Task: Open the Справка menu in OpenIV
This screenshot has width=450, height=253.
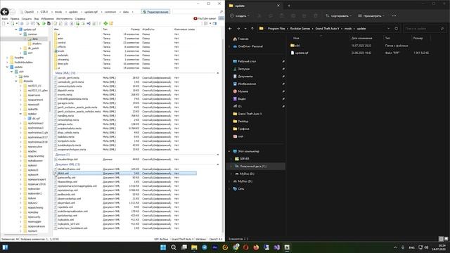Action: coord(80,19)
